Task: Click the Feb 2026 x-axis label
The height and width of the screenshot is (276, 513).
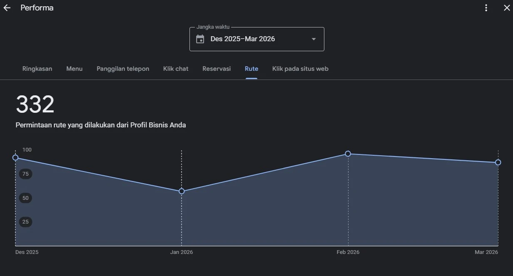Action: click(x=348, y=252)
